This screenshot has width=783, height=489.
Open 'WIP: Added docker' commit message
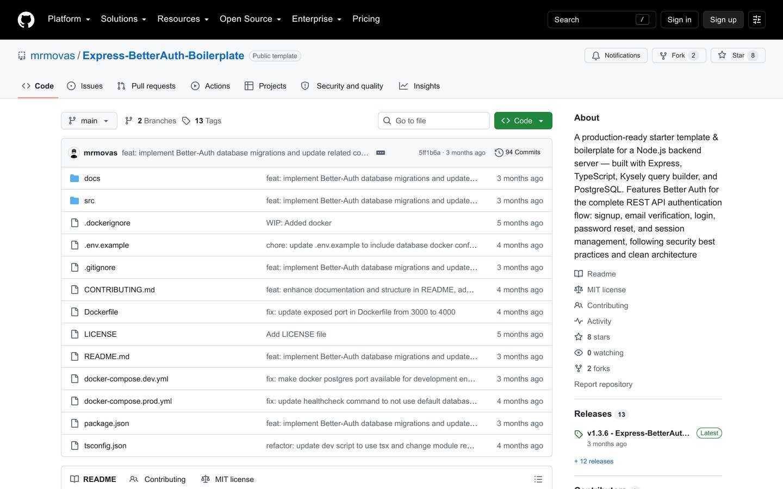point(299,223)
